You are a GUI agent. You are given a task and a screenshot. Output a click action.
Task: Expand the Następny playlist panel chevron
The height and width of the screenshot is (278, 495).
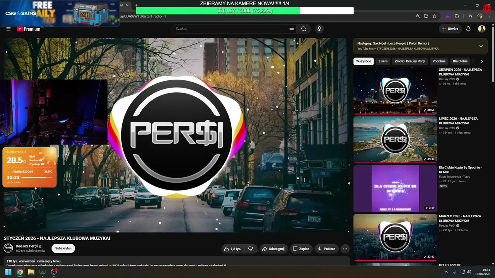(481, 46)
